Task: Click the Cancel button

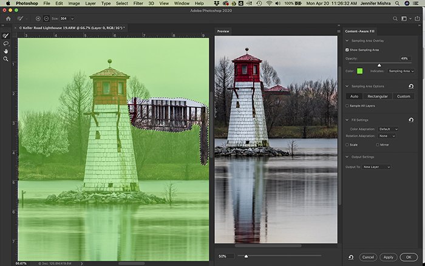Action: (x=368, y=257)
